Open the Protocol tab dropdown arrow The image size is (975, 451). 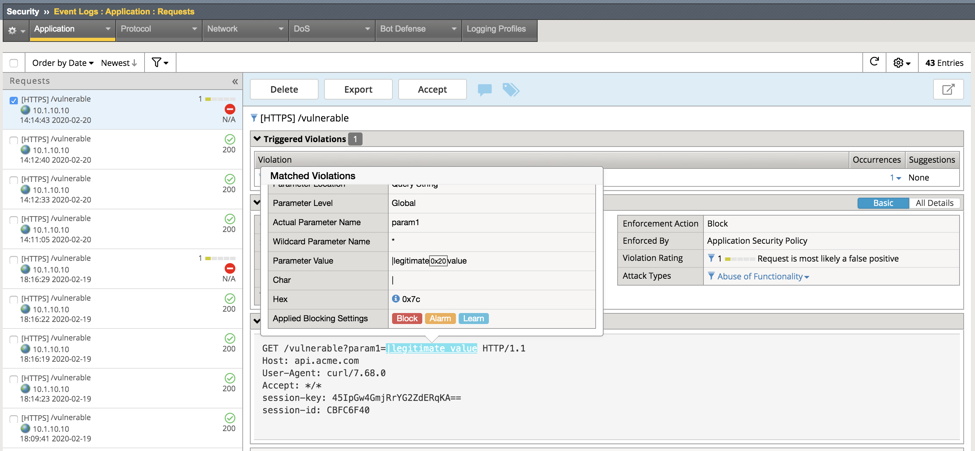click(195, 29)
